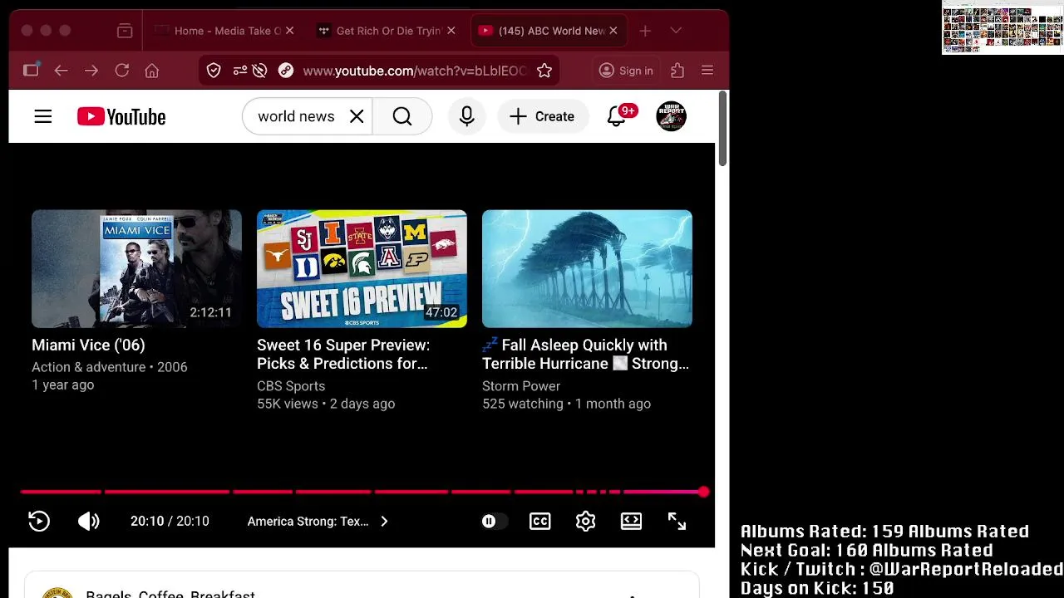This screenshot has height=598, width=1064.
Task: Expand the 'America Strong' chapter chevron
Action: 384,521
